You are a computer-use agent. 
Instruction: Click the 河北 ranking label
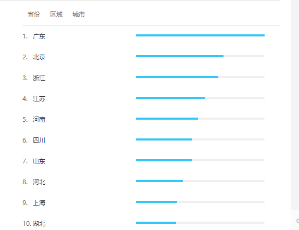click(x=39, y=182)
